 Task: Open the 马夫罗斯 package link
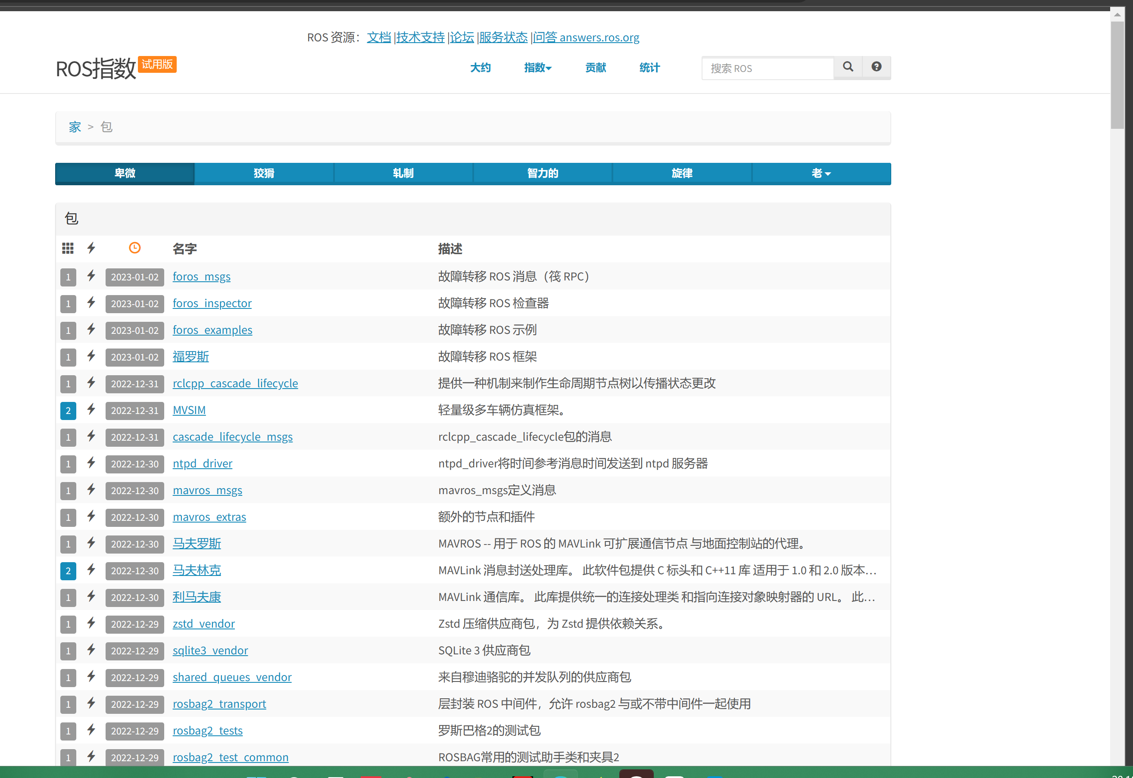coord(197,544)
